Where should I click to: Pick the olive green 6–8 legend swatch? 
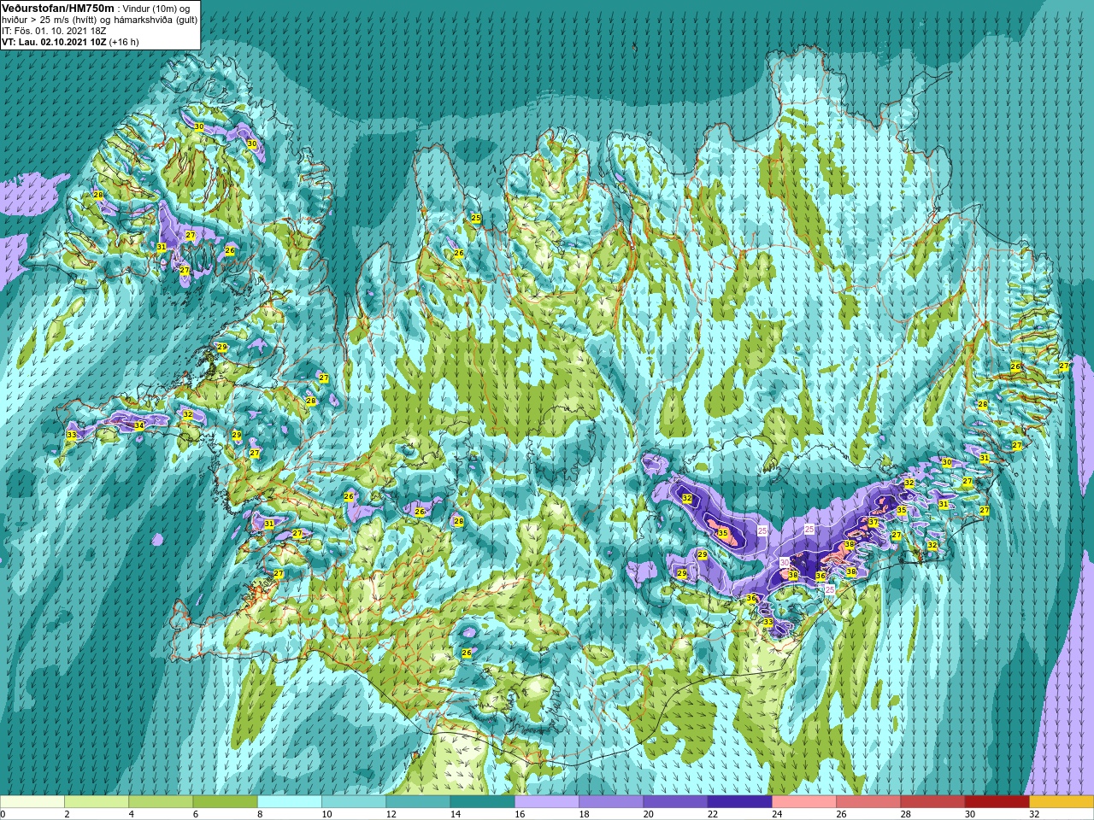225,802
